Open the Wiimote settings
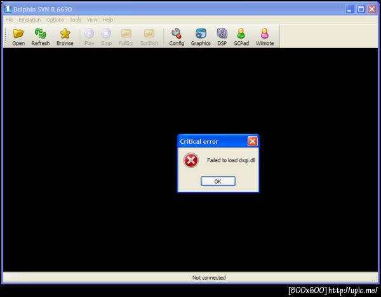 click(265, 37)
